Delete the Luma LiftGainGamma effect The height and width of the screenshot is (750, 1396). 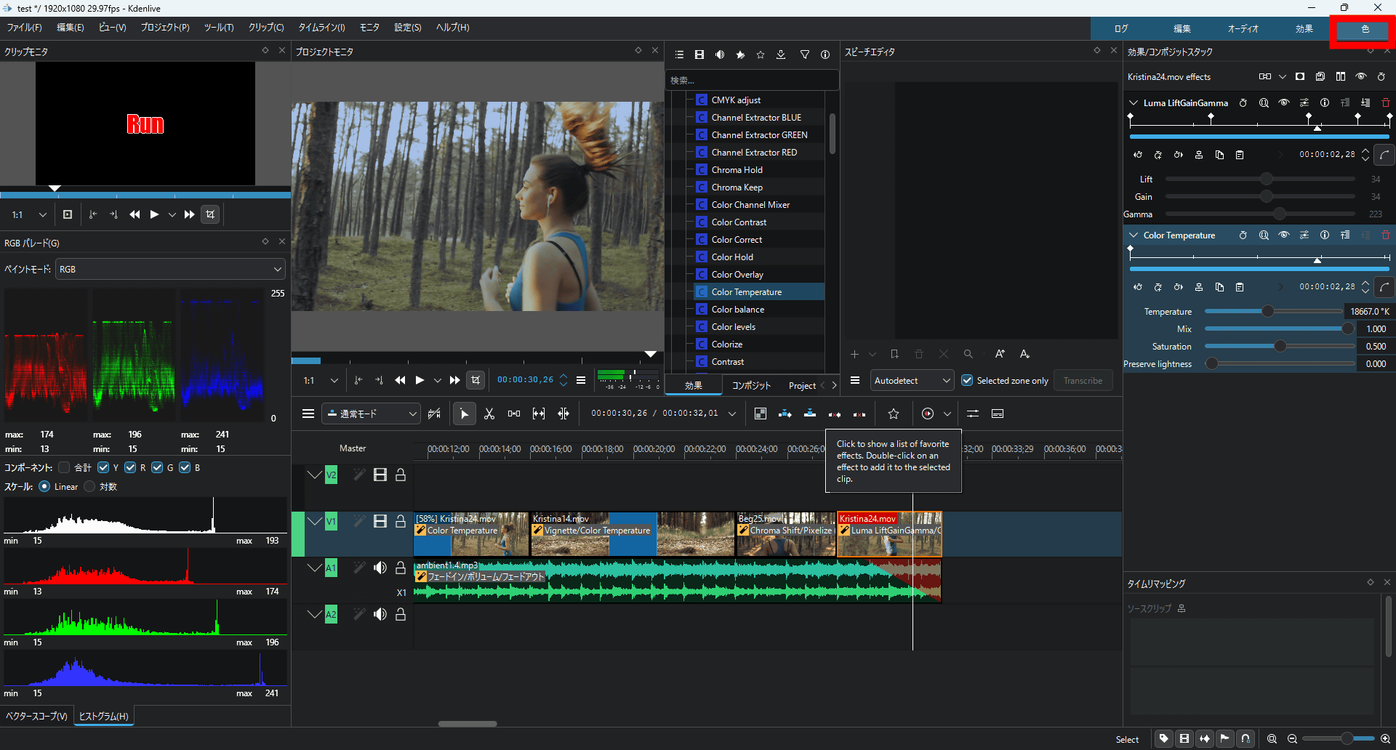(1385, 102)
